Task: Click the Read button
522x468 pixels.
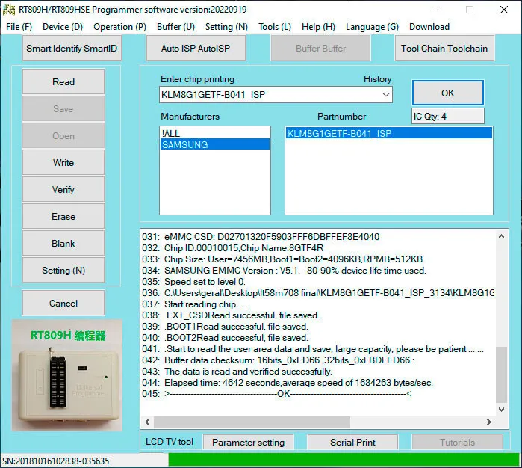Action: [63, 82]
